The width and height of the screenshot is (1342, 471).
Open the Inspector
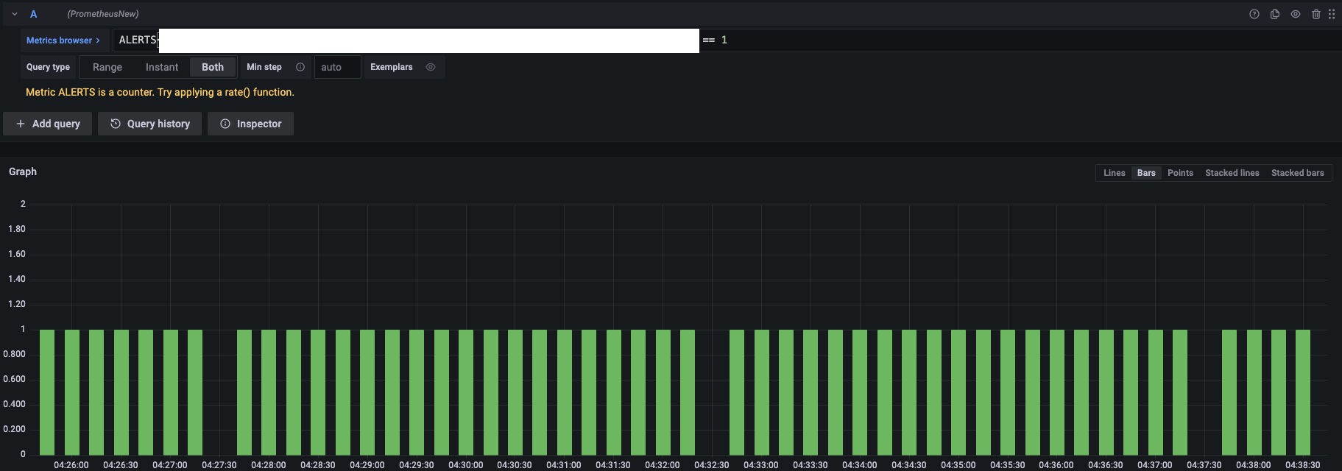[x=251, y=124]
